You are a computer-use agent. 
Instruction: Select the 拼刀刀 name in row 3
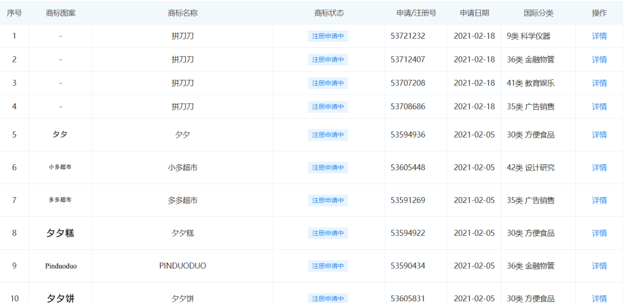[x=182, y=83]
